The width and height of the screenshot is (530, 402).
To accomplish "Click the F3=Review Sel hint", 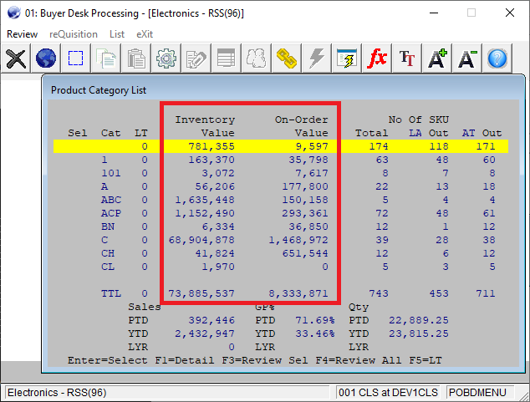I will [265, 360].
